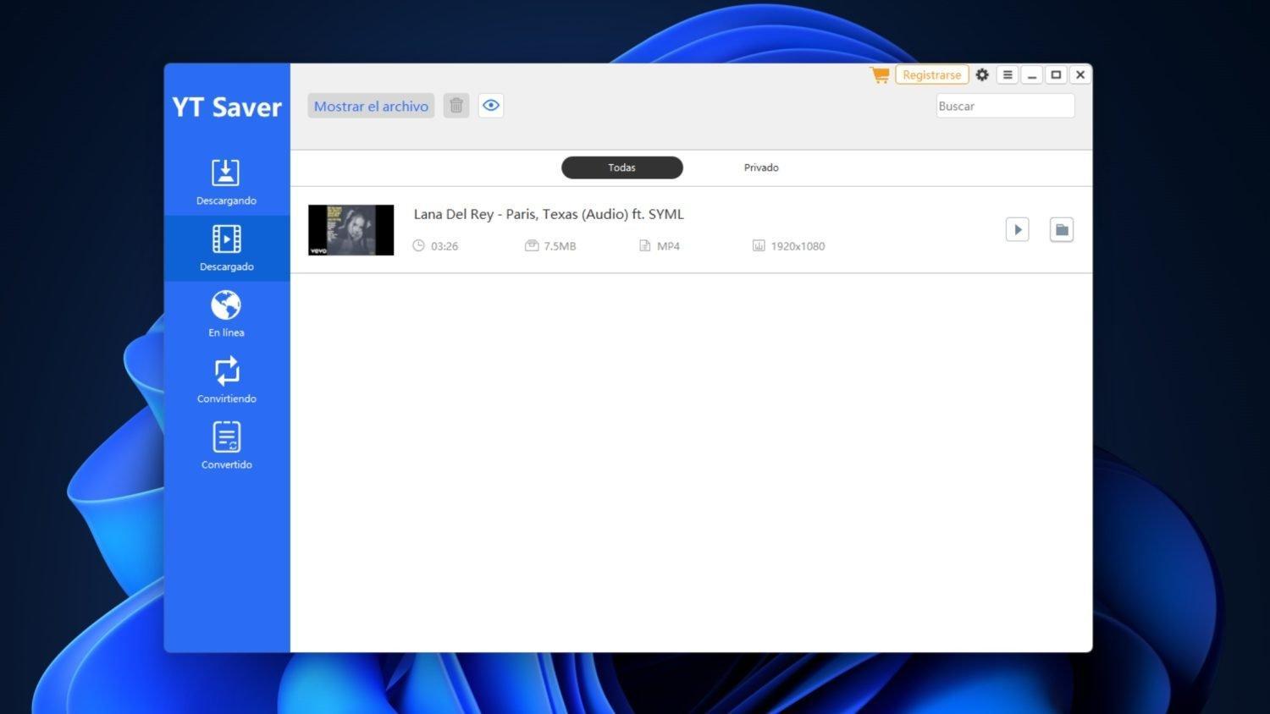Switch to the Privado tab

pyautogui.click(x=761, y=168)
